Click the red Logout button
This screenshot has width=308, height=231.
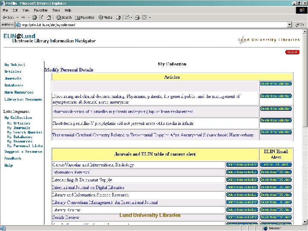[x=292, y=52]
